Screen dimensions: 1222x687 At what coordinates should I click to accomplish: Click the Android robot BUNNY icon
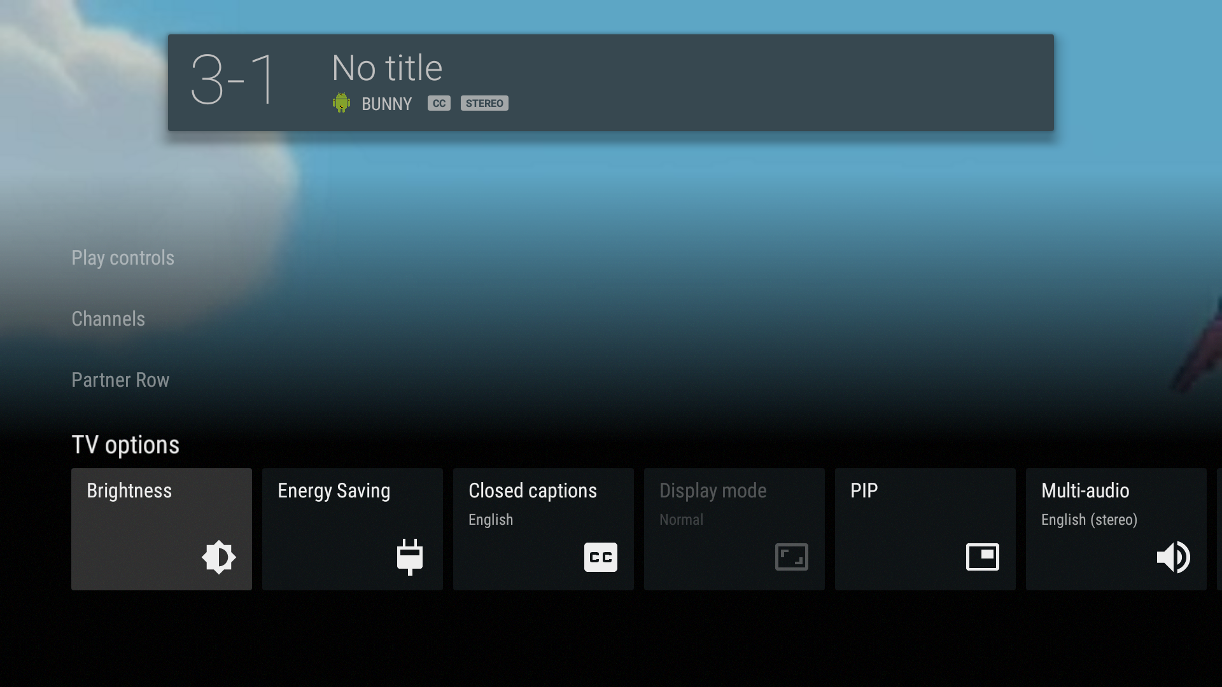click(x=340, y=102)
